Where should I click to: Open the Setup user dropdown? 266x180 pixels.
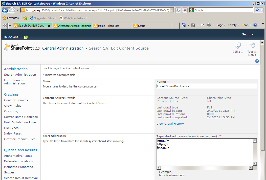click(247, 34)
